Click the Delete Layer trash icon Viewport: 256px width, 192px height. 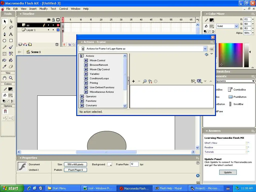pyautogui.click(x=57, y=44)
